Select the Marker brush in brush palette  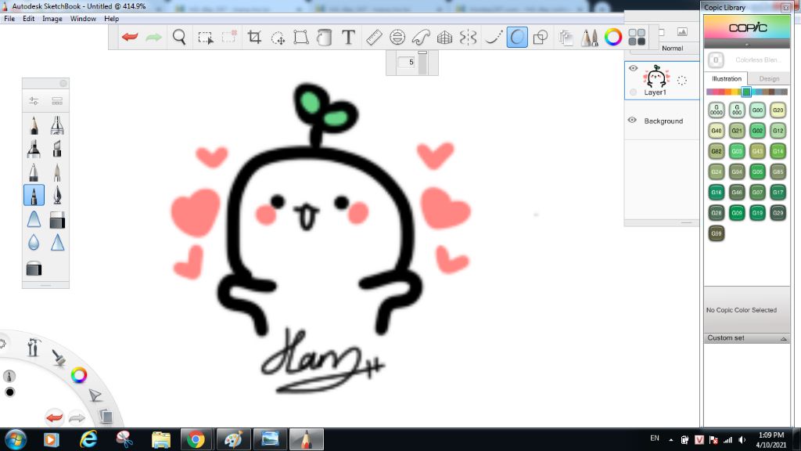[34, 148]
